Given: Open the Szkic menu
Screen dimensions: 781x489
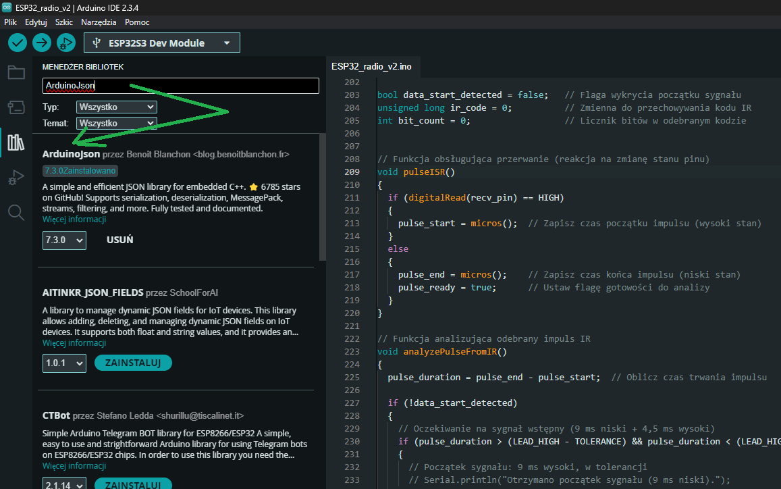Looking at the screenshot, I should click(x=63, y=22).
